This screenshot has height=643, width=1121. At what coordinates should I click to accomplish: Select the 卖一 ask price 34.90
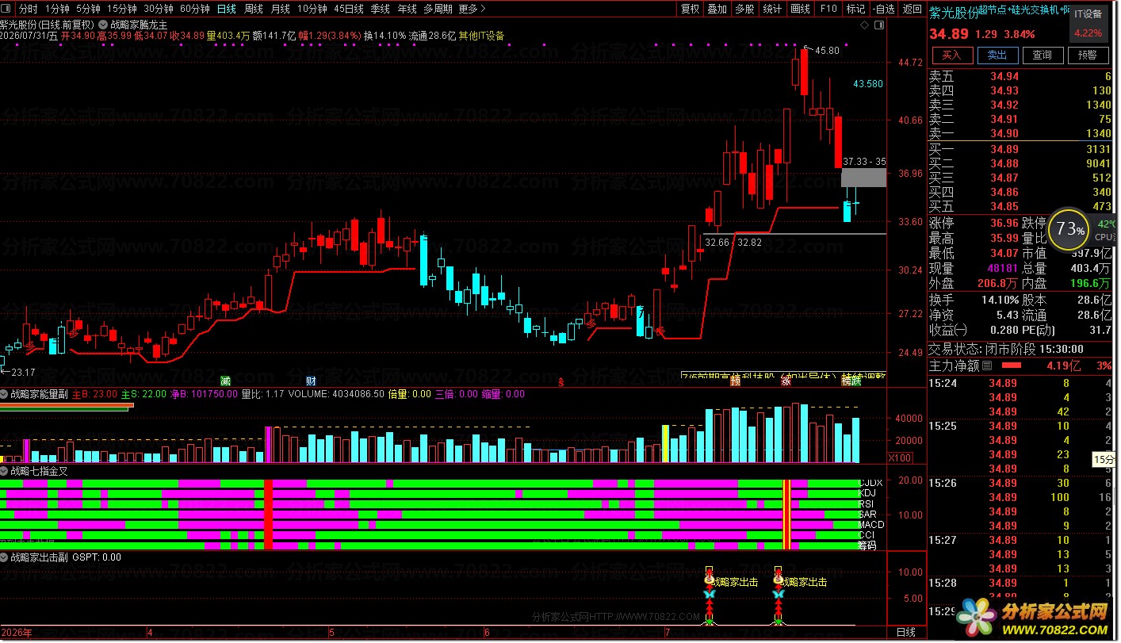[x=1004, y=133]
